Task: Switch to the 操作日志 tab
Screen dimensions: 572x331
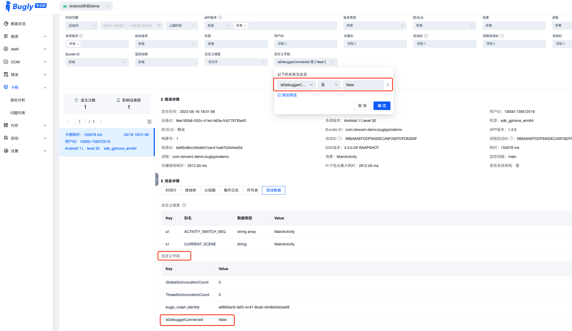Action: click(231, 190)
